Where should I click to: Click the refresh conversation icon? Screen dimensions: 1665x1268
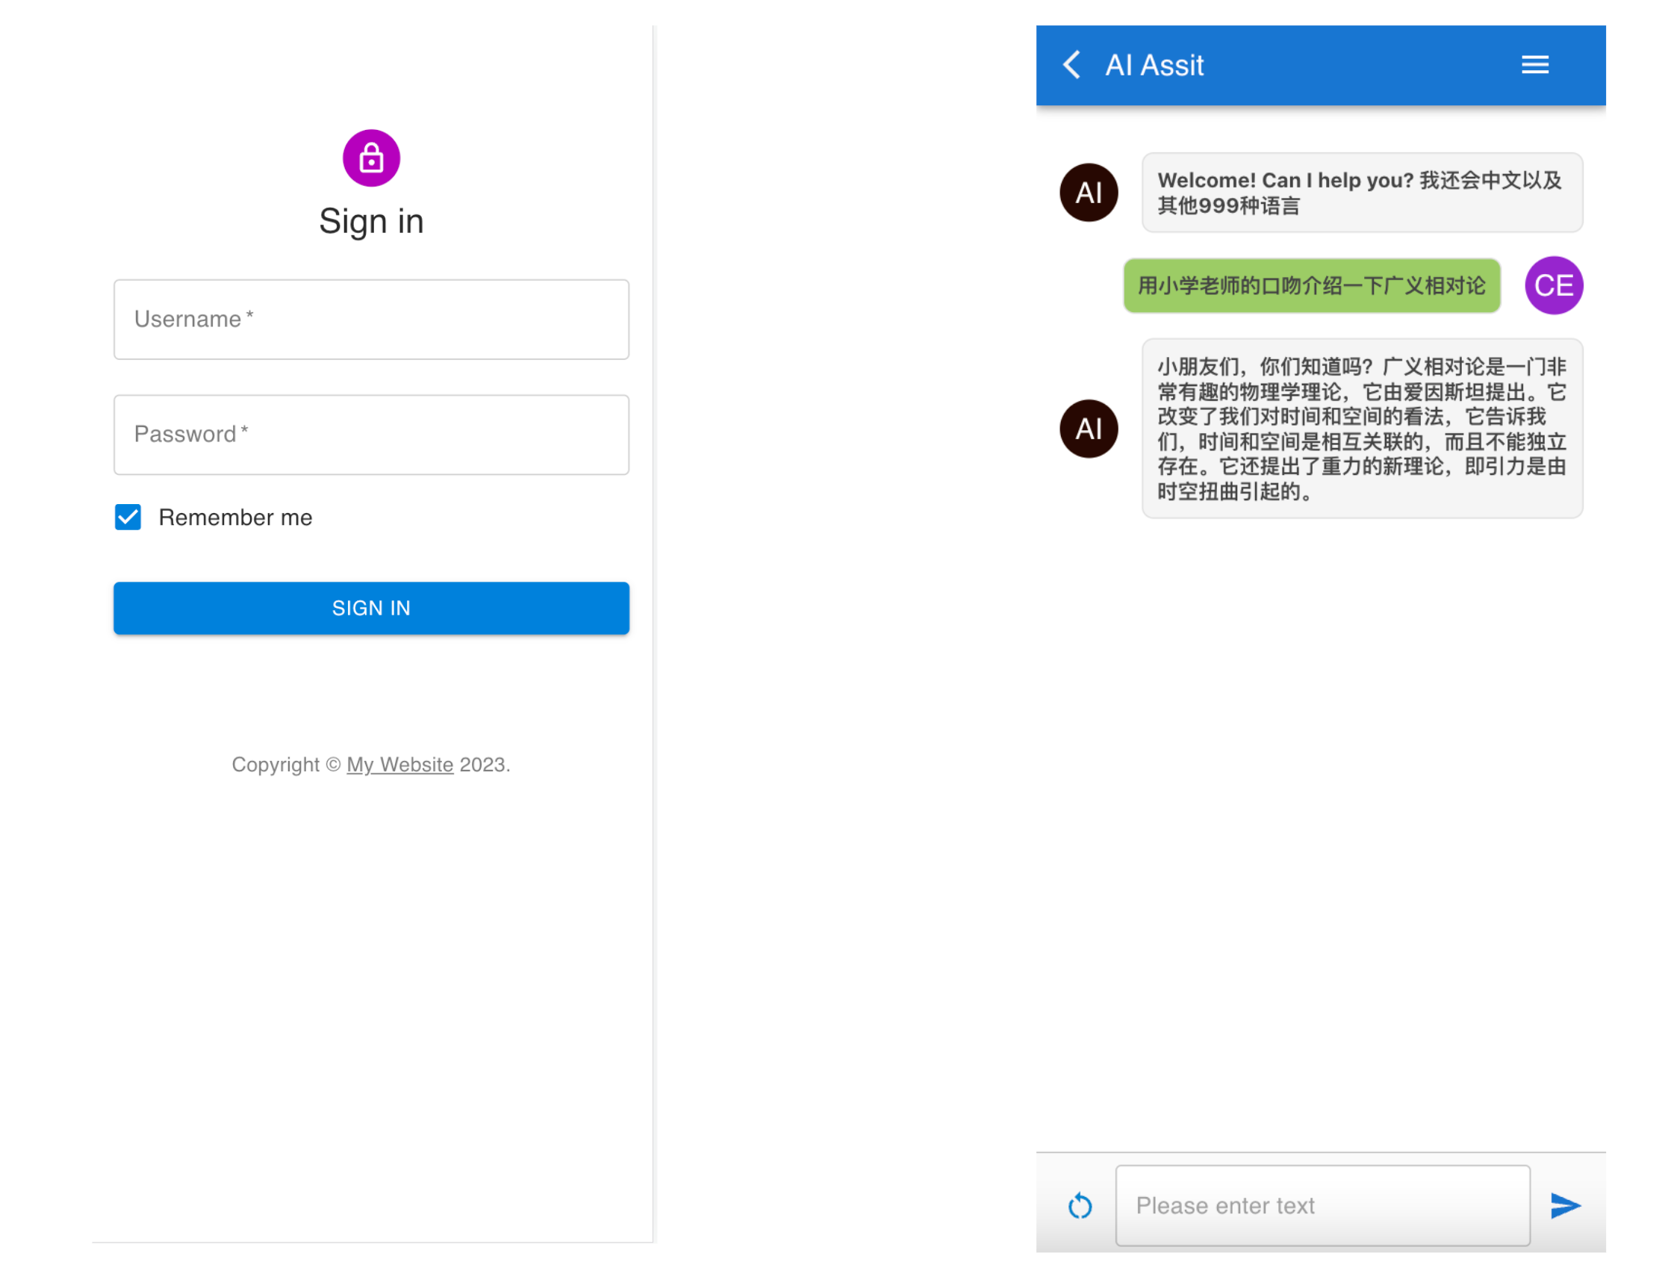click(x=1080, y=1205)
